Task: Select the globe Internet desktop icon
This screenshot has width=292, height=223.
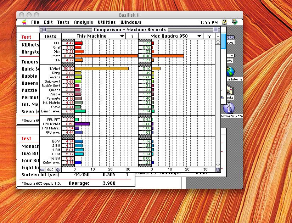Action: click(231, 72)
